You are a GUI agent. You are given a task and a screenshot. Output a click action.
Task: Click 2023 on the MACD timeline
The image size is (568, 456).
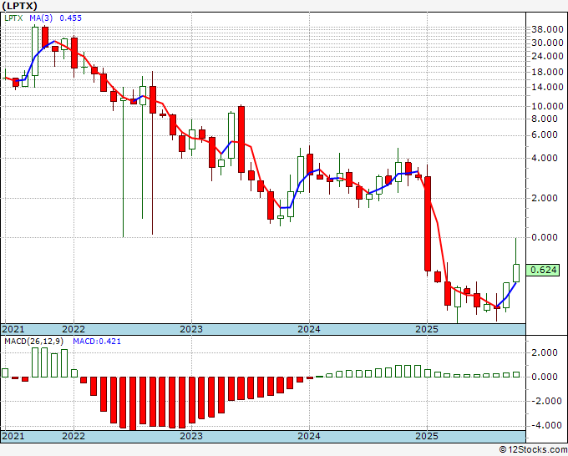(191, 436)
